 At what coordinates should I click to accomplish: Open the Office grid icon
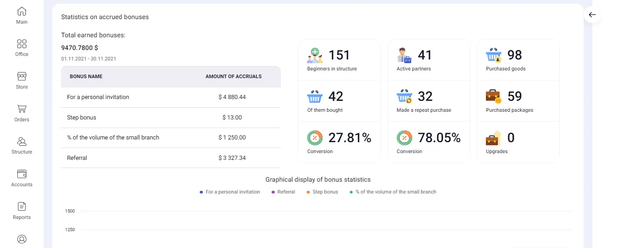(x=22, y=44)
